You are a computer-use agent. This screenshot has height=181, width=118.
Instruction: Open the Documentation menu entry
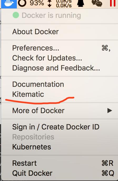coord(60,84)
